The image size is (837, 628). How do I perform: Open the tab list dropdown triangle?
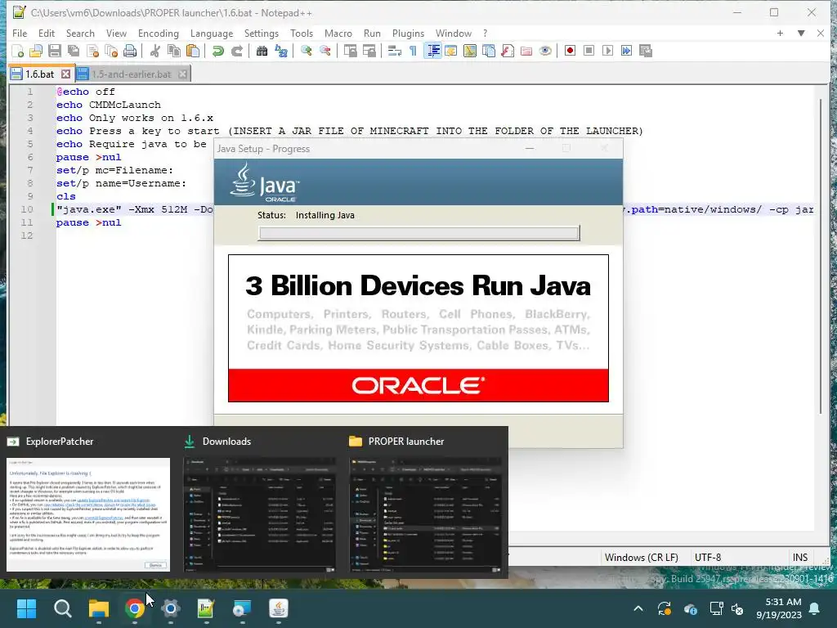click(801, 33)
